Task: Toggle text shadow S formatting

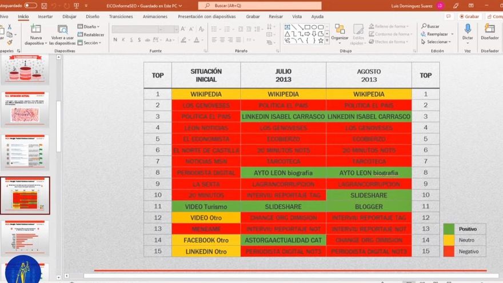Action: 139,40
